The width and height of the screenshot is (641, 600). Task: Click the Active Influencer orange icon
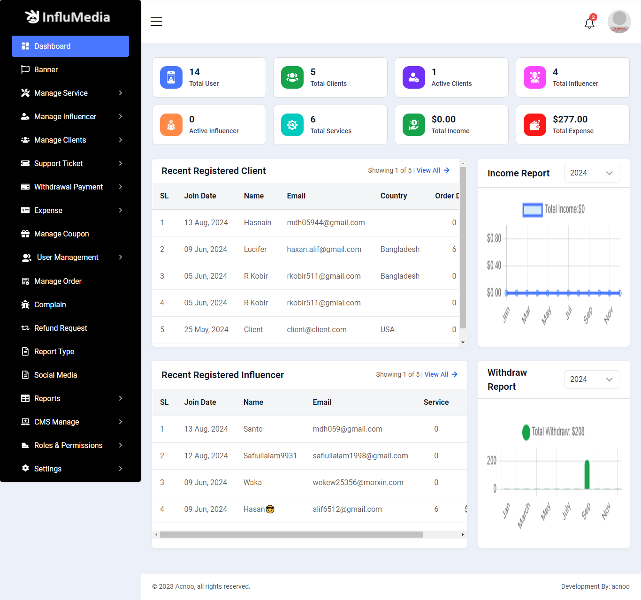[x=171, y=125]
